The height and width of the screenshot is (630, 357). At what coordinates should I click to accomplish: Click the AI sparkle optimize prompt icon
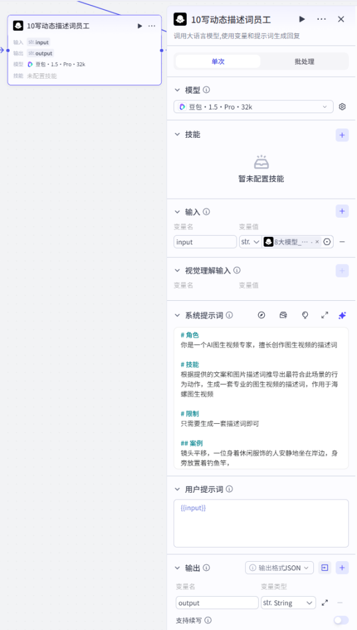coord(342,316)
